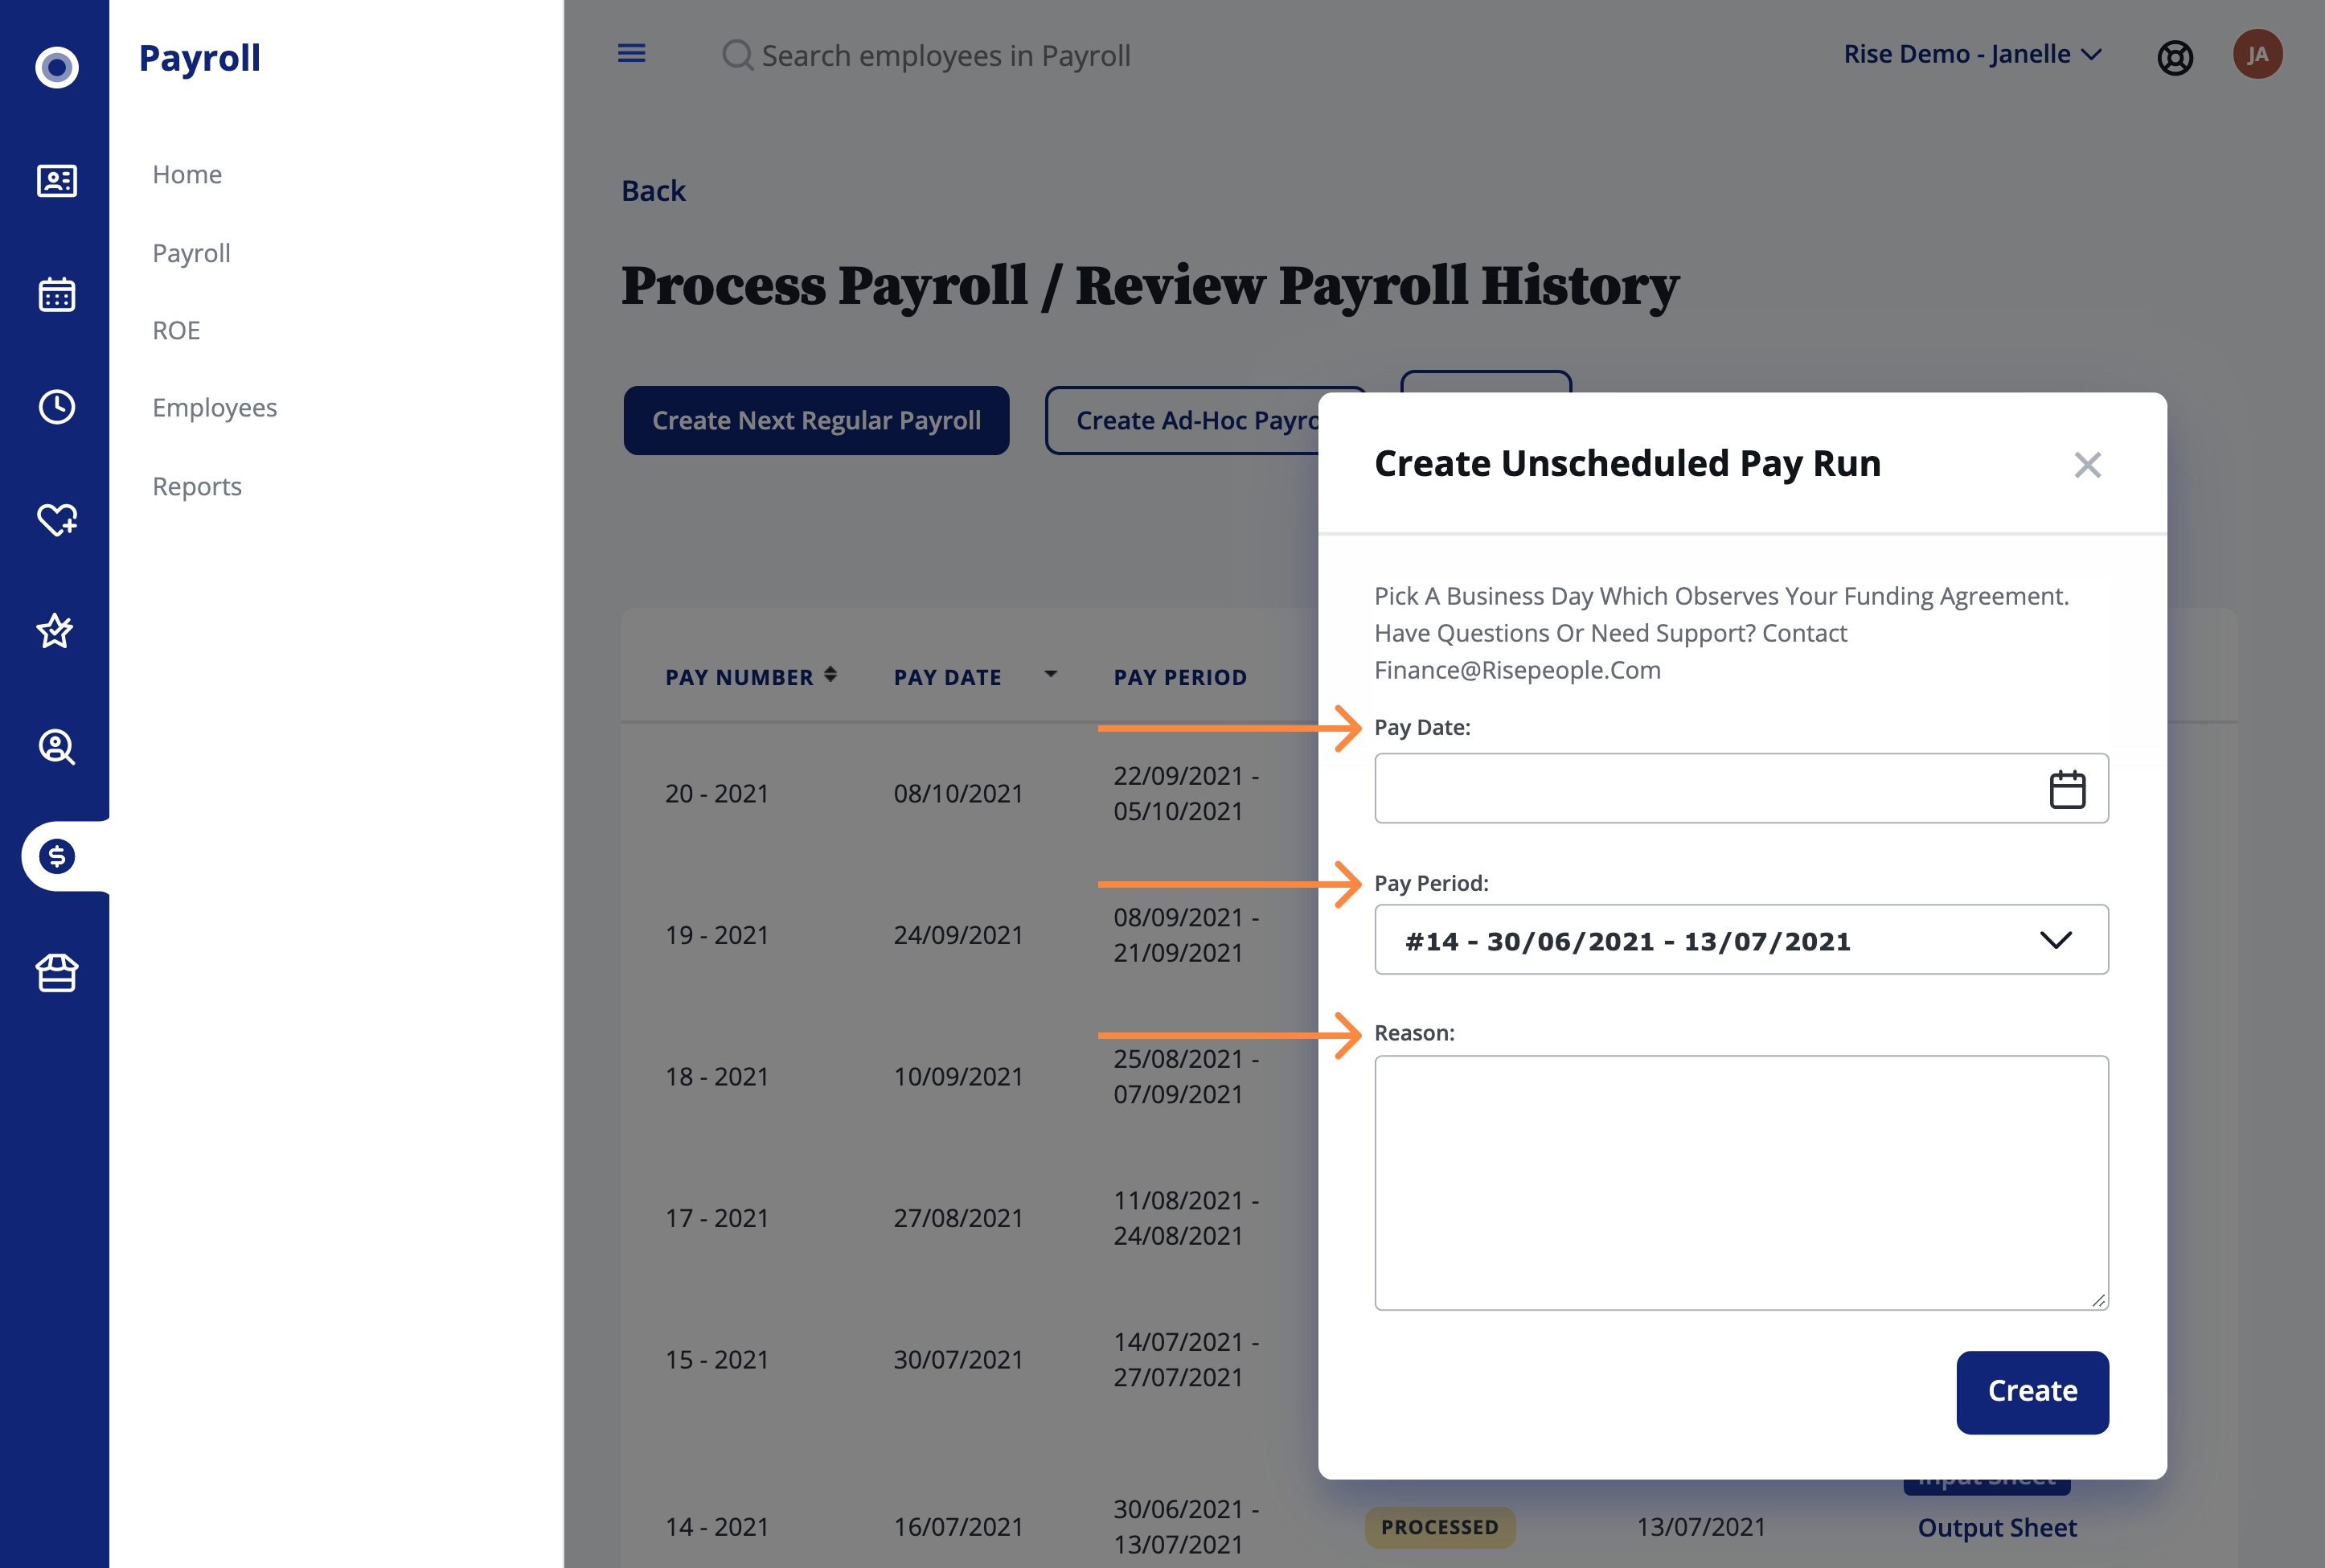Click pay date 10/09/2021 cell
Image resolution: width=2325 pixels, height=1568 pixels.
click(957, 1076)
